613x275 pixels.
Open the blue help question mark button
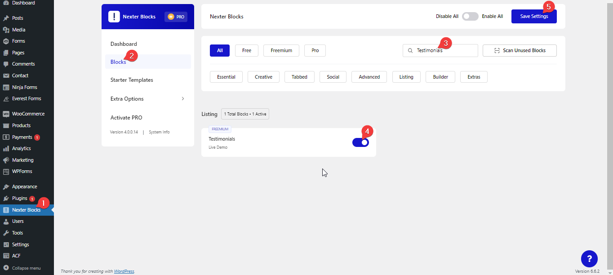pyautogui.click(x=589, y=258)
